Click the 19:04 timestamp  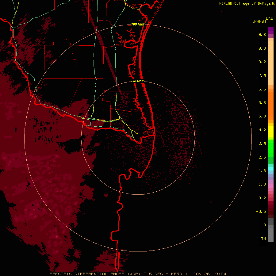[x=220, y=274]
